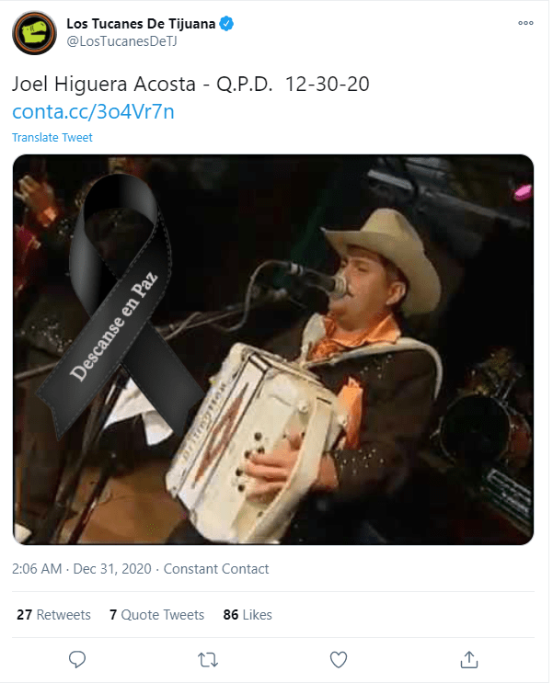
Task: View the 86 Likes list
Action: (248, 615)
